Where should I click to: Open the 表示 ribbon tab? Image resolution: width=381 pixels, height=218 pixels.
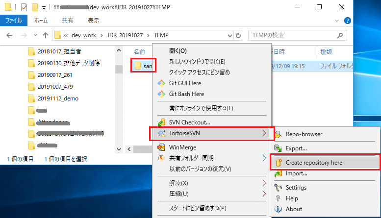[x=94, y=21]
